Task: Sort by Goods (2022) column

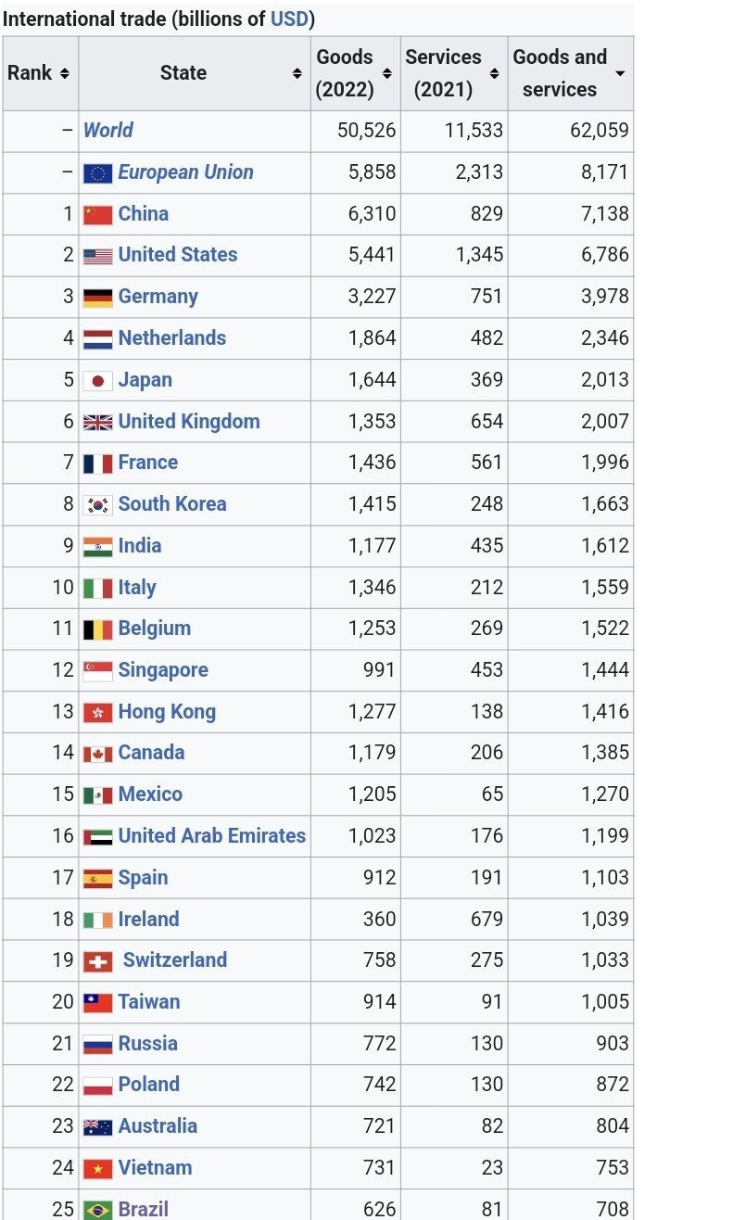Action: pyautogui.click(x=386, y=73)
